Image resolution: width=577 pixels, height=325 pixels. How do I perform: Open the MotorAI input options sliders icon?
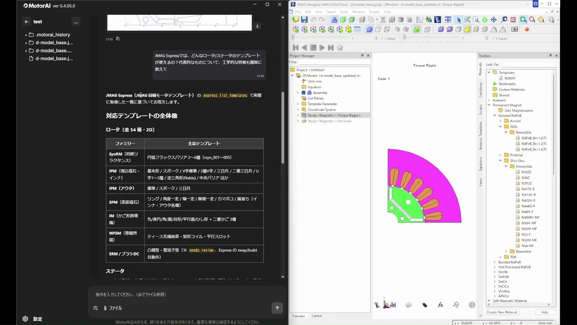point(95,308)
